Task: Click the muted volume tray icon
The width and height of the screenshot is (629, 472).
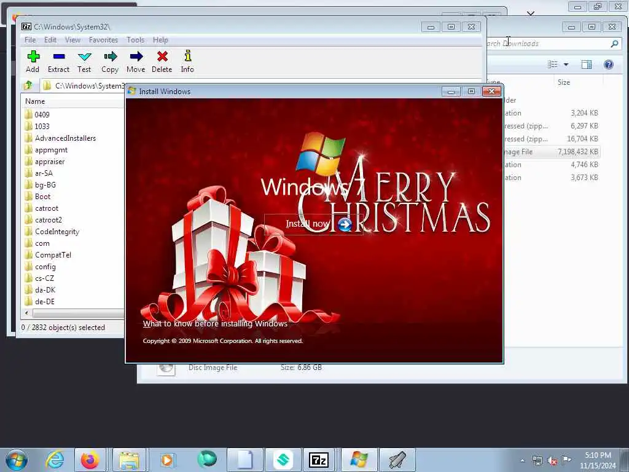Action: [552, 460]
